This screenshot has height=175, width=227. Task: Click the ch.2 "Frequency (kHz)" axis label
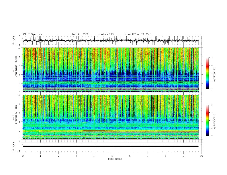point(16,114)
